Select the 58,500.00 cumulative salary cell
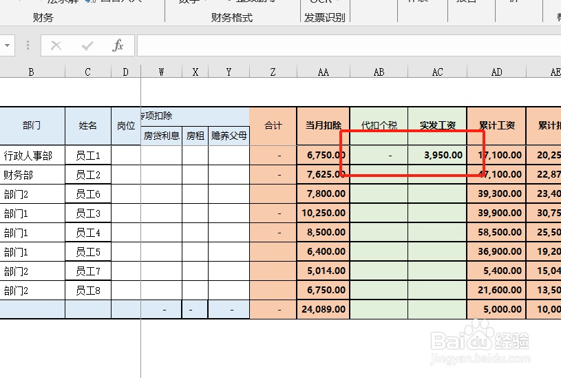Screen dimensions: 561x378 click(496, 232)
